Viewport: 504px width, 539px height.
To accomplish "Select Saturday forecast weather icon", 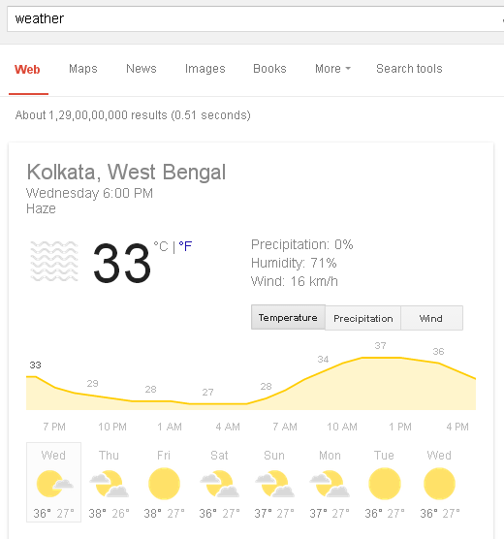I will point(219,484).
